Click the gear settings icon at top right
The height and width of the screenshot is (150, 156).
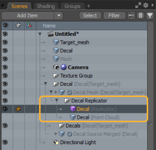point(146,6)
